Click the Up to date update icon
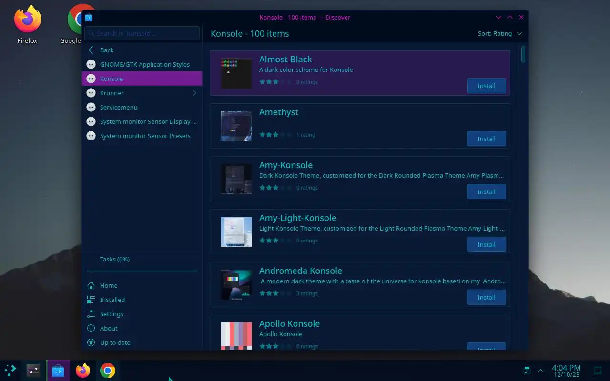610x381 pixels. (91, 342)
